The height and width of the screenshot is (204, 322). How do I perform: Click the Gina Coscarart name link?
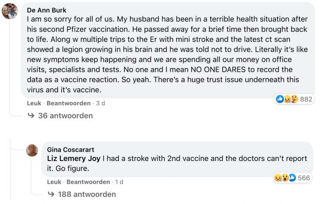[x=71, y=150]
